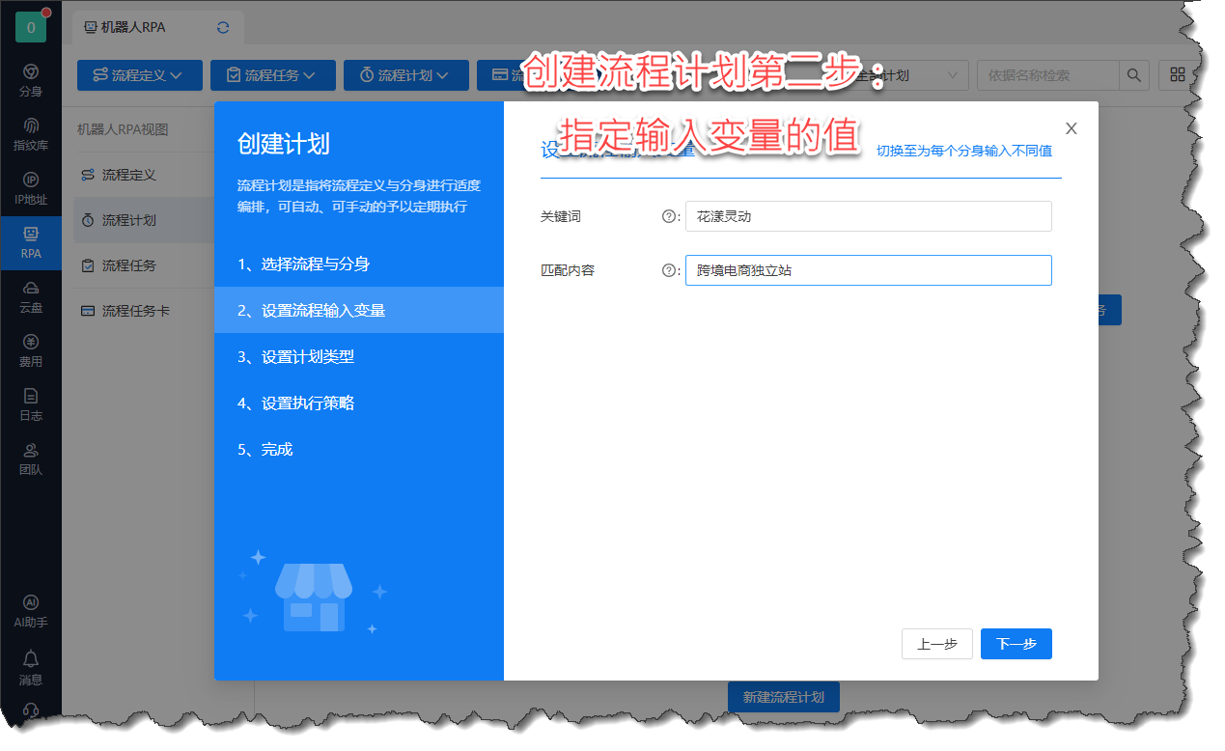1225x751 pixels.
Task: Expand the 流程任务 dropdown button
Action: 272,75
